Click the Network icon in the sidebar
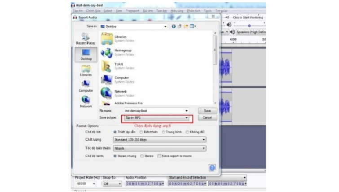Image resolution: width=339 pixels, height=192 pixels. click(x=86, y=101)
